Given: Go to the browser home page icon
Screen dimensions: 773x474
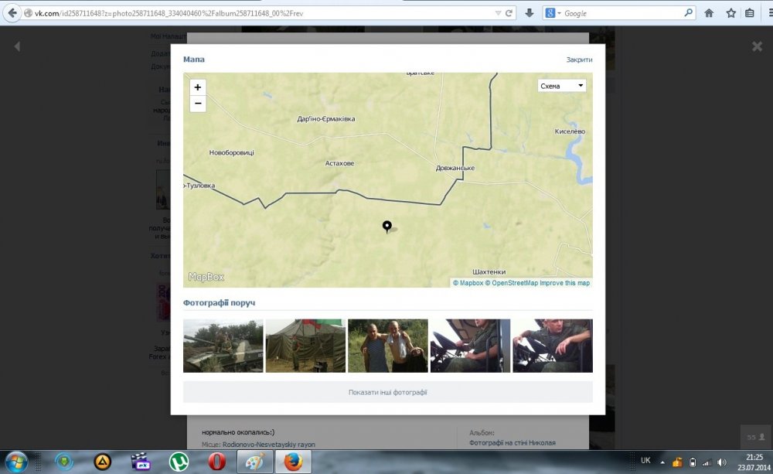Looking at the screenshot, I should (709, 13).
